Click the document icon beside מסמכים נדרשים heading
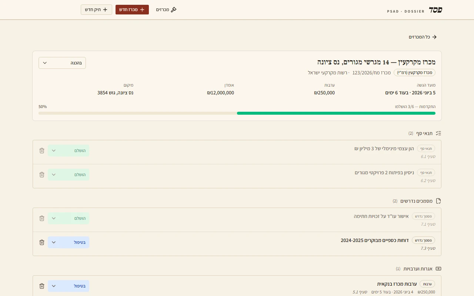This screenshot has height=296, width=474. 438,201
